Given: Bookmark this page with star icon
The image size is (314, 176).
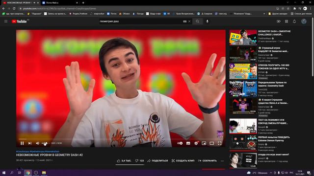Looking at the screenshot, I should click(x=288, y=9).
